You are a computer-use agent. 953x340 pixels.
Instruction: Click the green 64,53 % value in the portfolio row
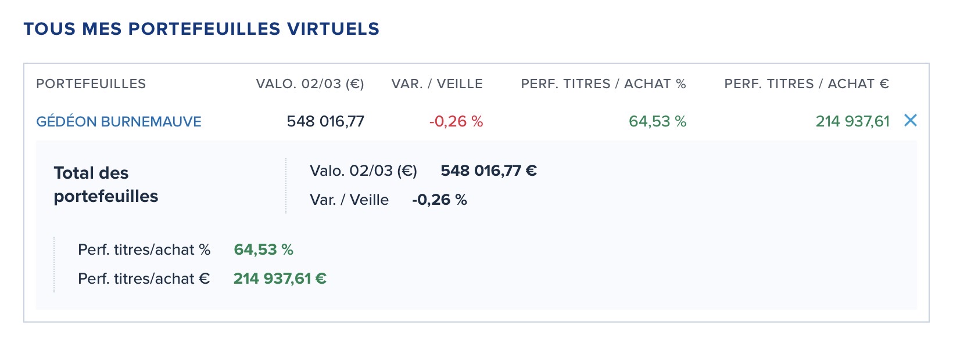657,122
